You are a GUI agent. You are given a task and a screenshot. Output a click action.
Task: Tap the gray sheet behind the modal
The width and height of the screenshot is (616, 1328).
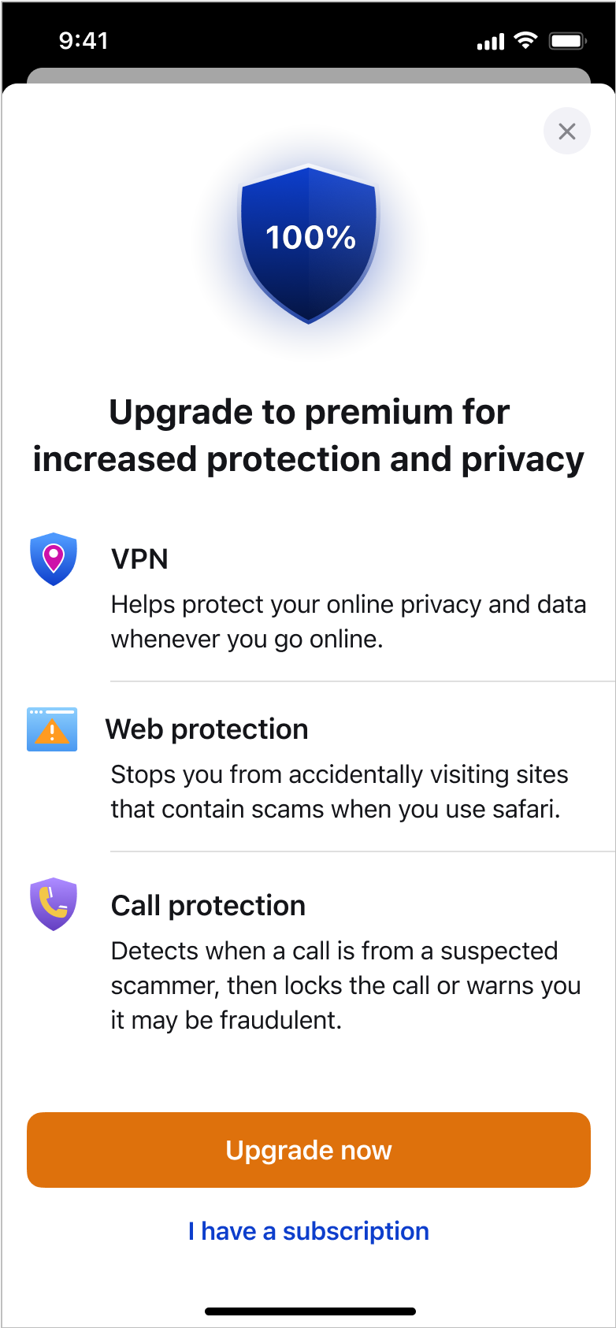pyautogui.click(x=309, y=76)
